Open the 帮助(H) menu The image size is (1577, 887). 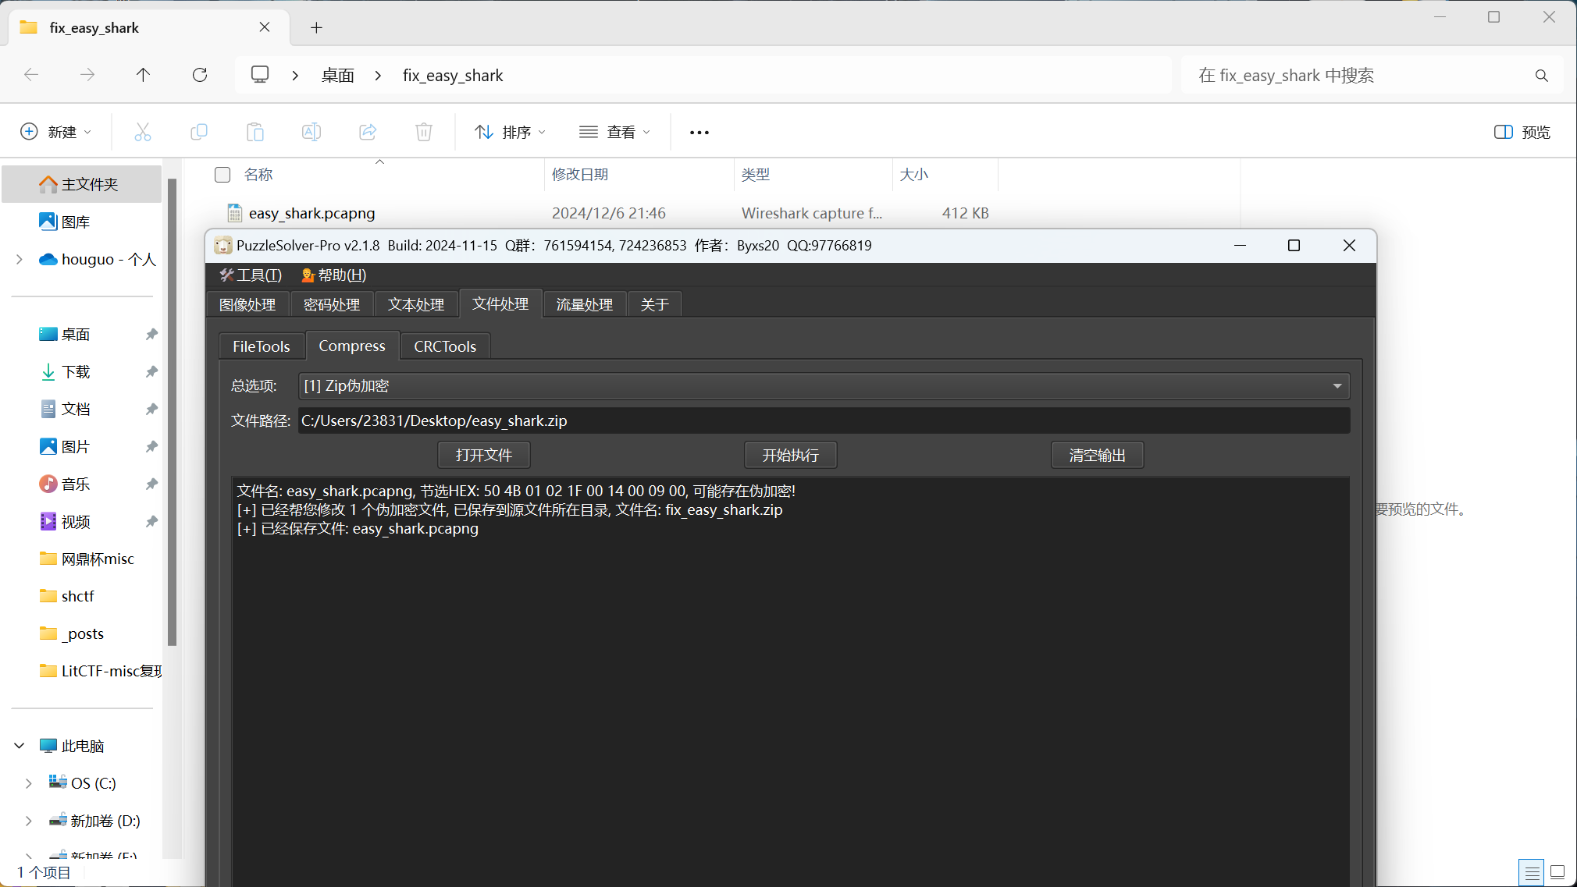333,275
